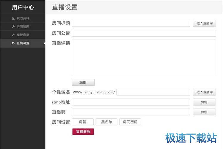Open 我的资料 in the sidebar
The image size is (223, 149).
point(23,18)
